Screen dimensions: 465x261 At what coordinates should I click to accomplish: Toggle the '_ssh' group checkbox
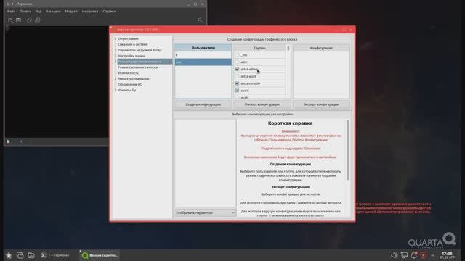238,55
